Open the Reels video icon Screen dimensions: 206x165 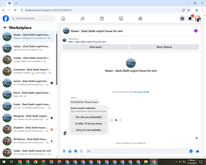click(x=102, y=19)
